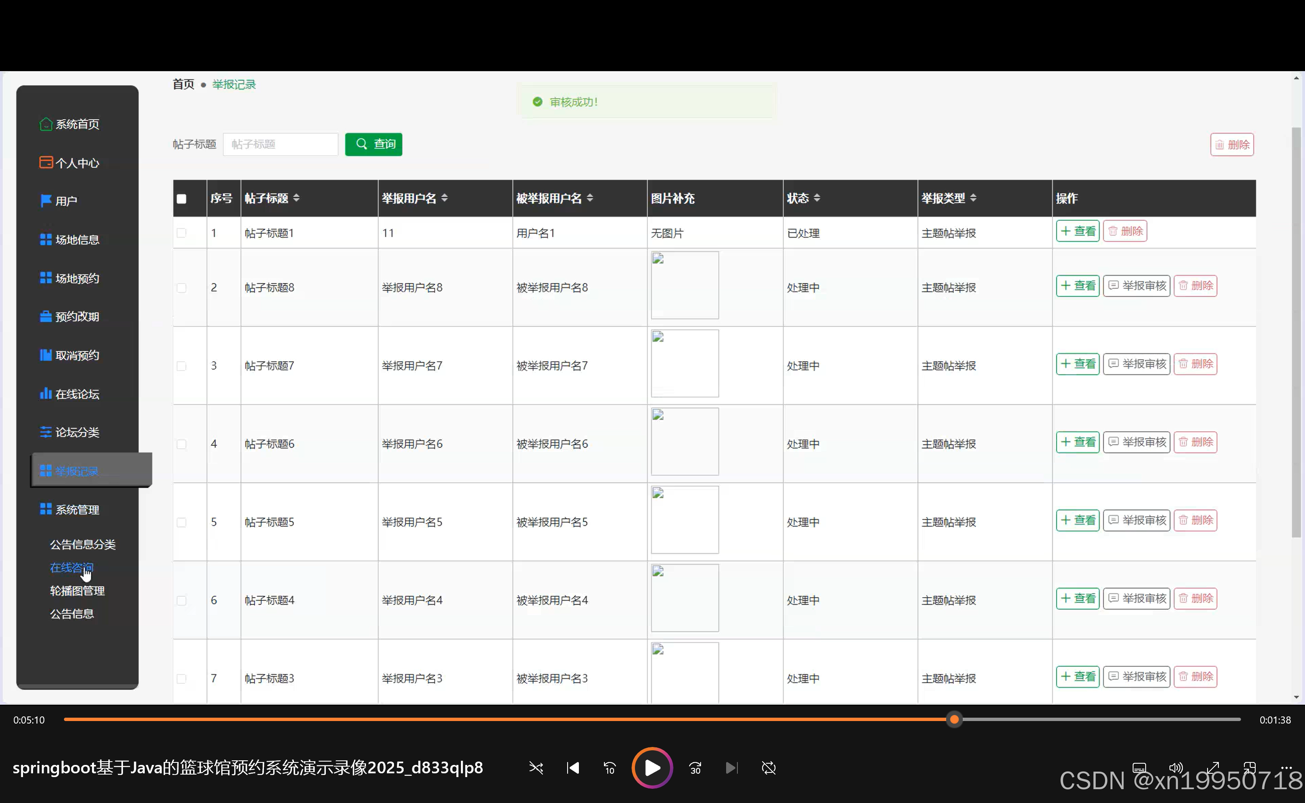Screen dimensions: 1305x803
Task: Check the checkbox for row 帖子标题6
Action: coord(182,444)
